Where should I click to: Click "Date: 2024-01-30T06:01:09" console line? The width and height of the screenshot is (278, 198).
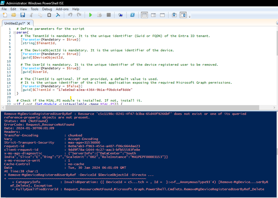pyautogui.click(x=29, y=128)
